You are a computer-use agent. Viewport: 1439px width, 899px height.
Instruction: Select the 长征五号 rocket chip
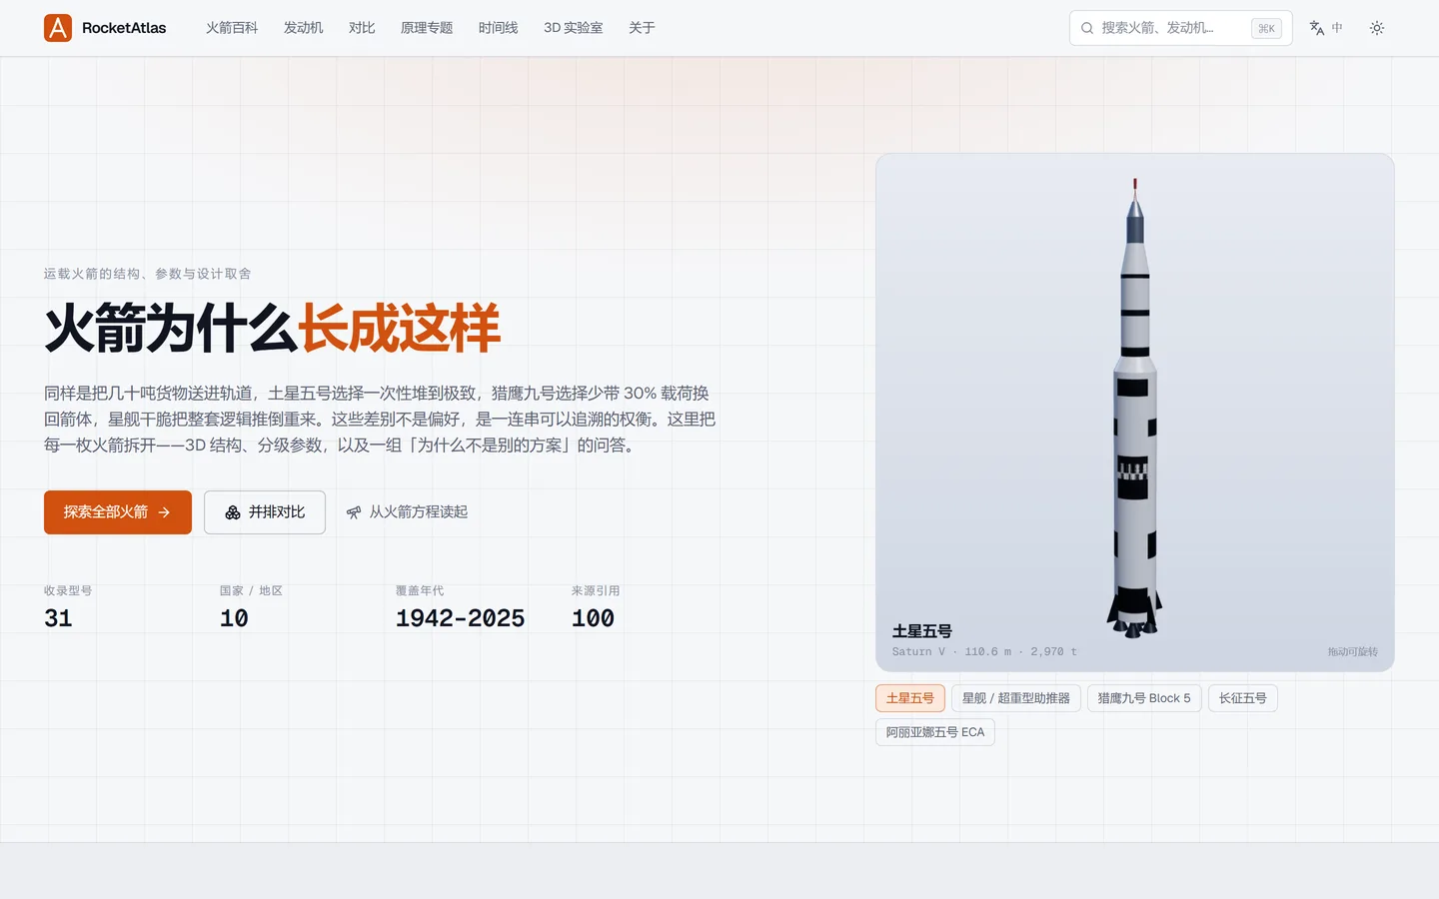pos(1243,698)
